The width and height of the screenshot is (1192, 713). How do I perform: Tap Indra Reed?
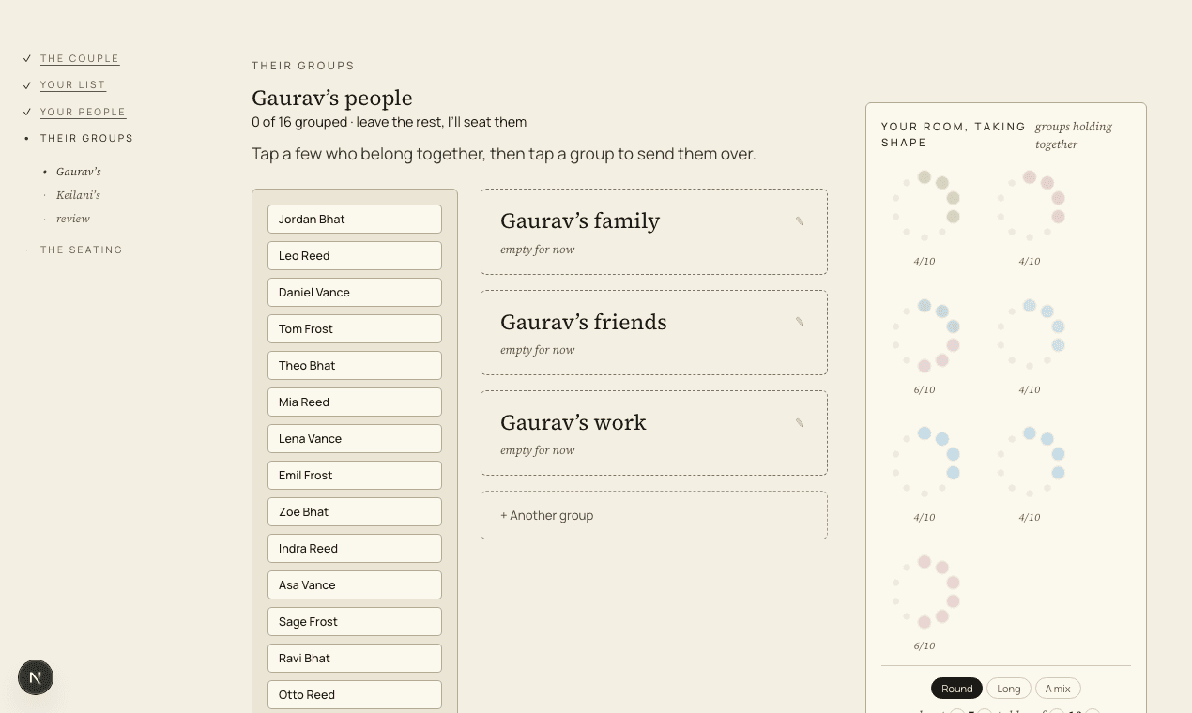[355, 549]
